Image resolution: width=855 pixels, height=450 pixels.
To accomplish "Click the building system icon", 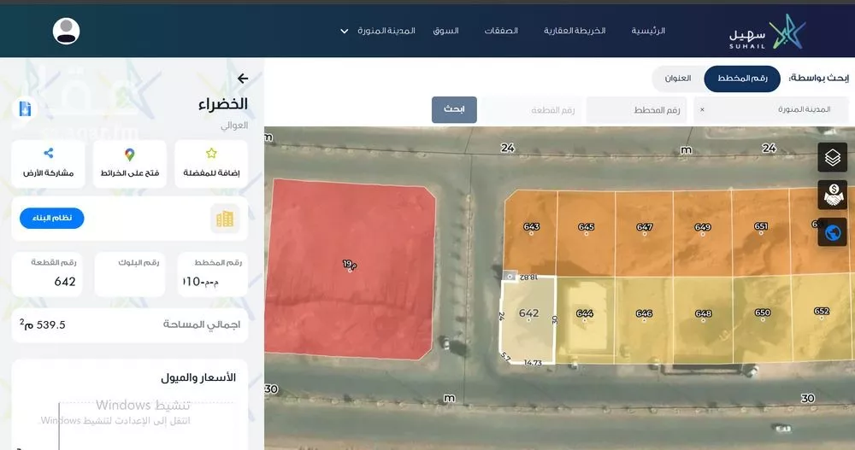I will (225, 219).
